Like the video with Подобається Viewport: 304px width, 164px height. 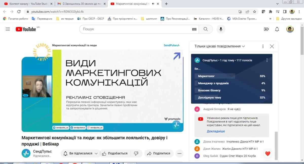coord(115,153)
